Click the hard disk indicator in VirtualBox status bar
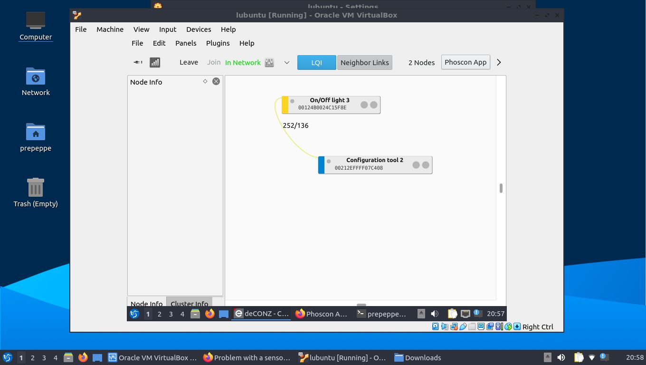 point(435,327)
